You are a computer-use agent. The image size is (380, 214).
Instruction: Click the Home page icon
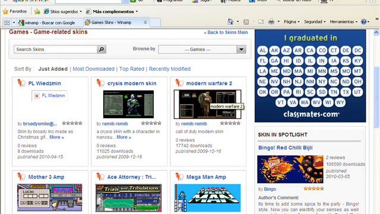tap(230, 22)
